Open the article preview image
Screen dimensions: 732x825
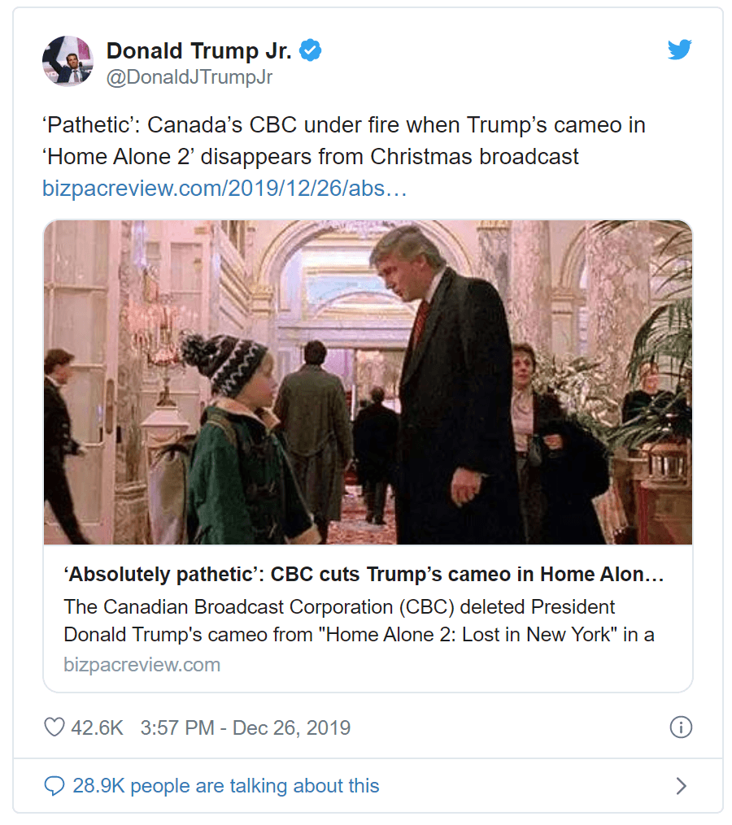[368, 382]
